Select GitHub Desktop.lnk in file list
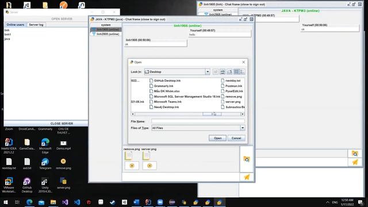The height and width of the screenshot is (207, 368). [165, 80]
